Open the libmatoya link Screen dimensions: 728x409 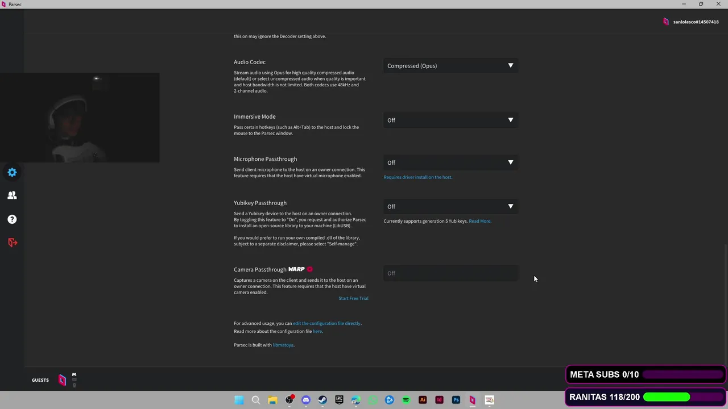[x=283, y=345]
